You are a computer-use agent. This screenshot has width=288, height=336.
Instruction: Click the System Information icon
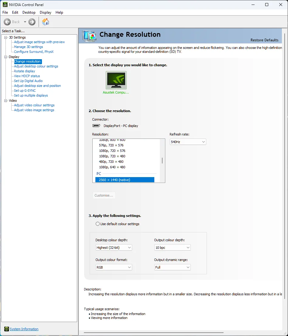coord(6,329)
